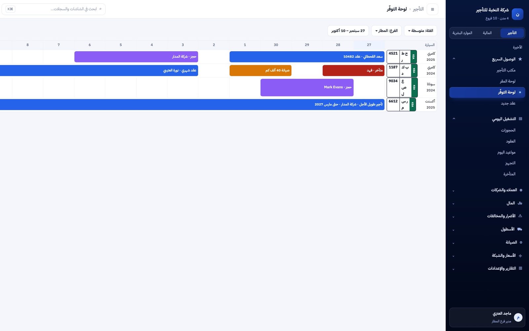Click the الأسطول truck icon
This screenshot has width=529, height=331.
pyautogui.click(x=520, y=229)
